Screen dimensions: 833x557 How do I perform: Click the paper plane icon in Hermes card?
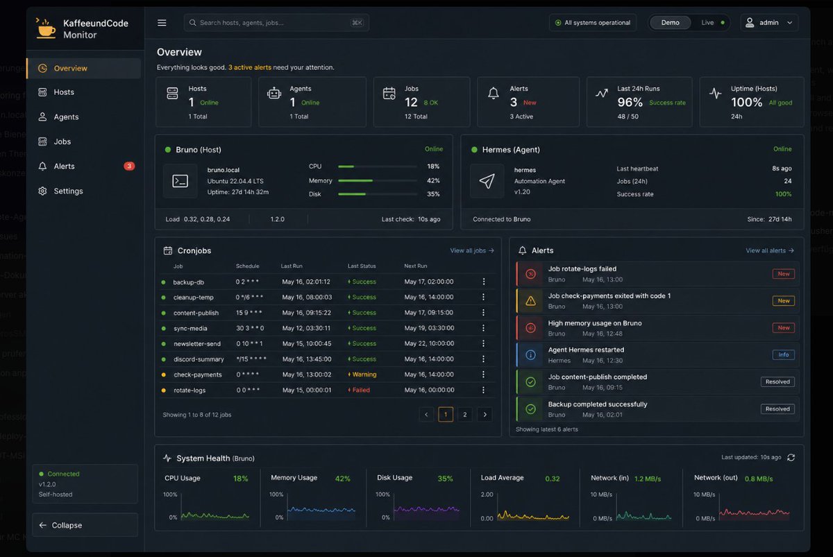[x=487, y=181]
